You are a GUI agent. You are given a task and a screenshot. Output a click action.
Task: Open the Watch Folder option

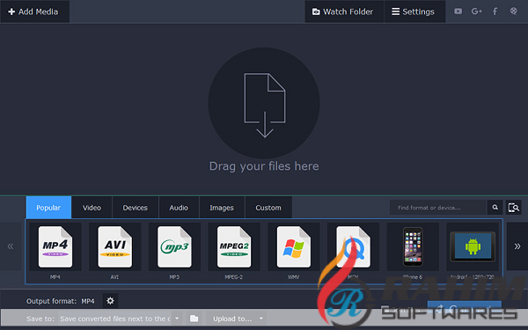point(344,11)
